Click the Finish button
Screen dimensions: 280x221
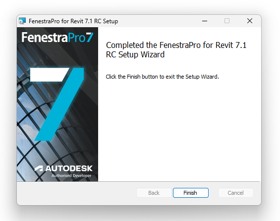tap(190, 193)
